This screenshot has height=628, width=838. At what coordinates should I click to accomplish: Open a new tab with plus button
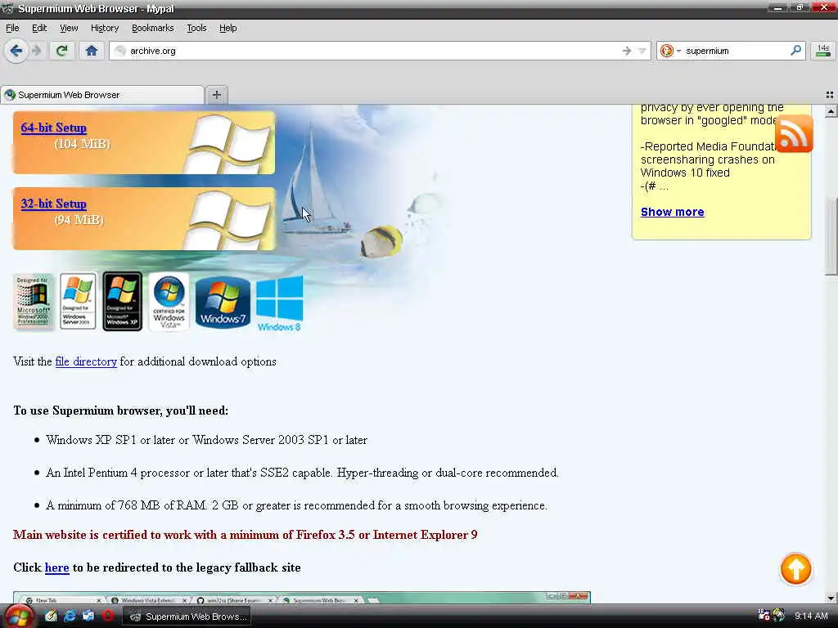point(216,95)
